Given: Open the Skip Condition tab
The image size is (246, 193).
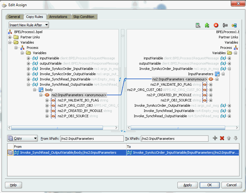Looking at the screenshot, I should (83, 17).
